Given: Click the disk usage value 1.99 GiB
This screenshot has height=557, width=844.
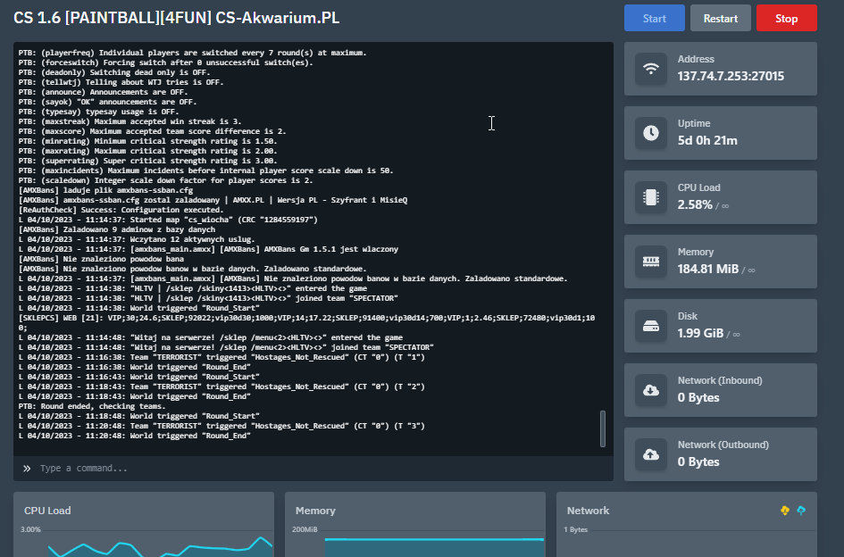Looking at the screenshot, I should (700, 333).
